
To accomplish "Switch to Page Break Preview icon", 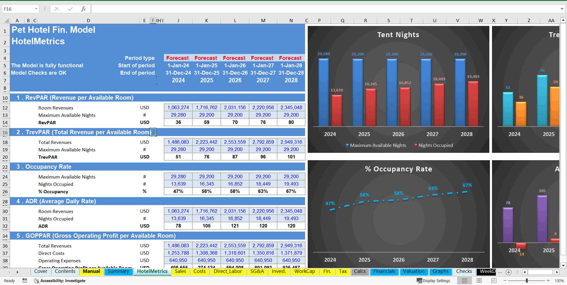I will click(493, 281).
